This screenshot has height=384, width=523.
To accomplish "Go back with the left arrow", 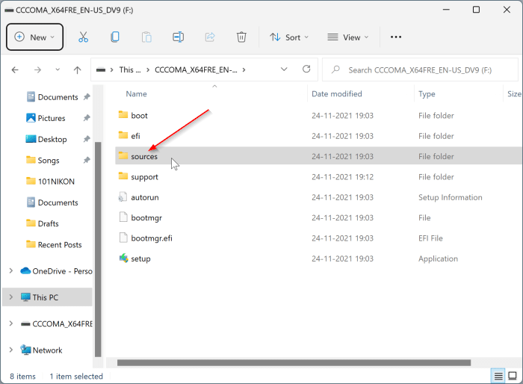I will click(15, 69).
